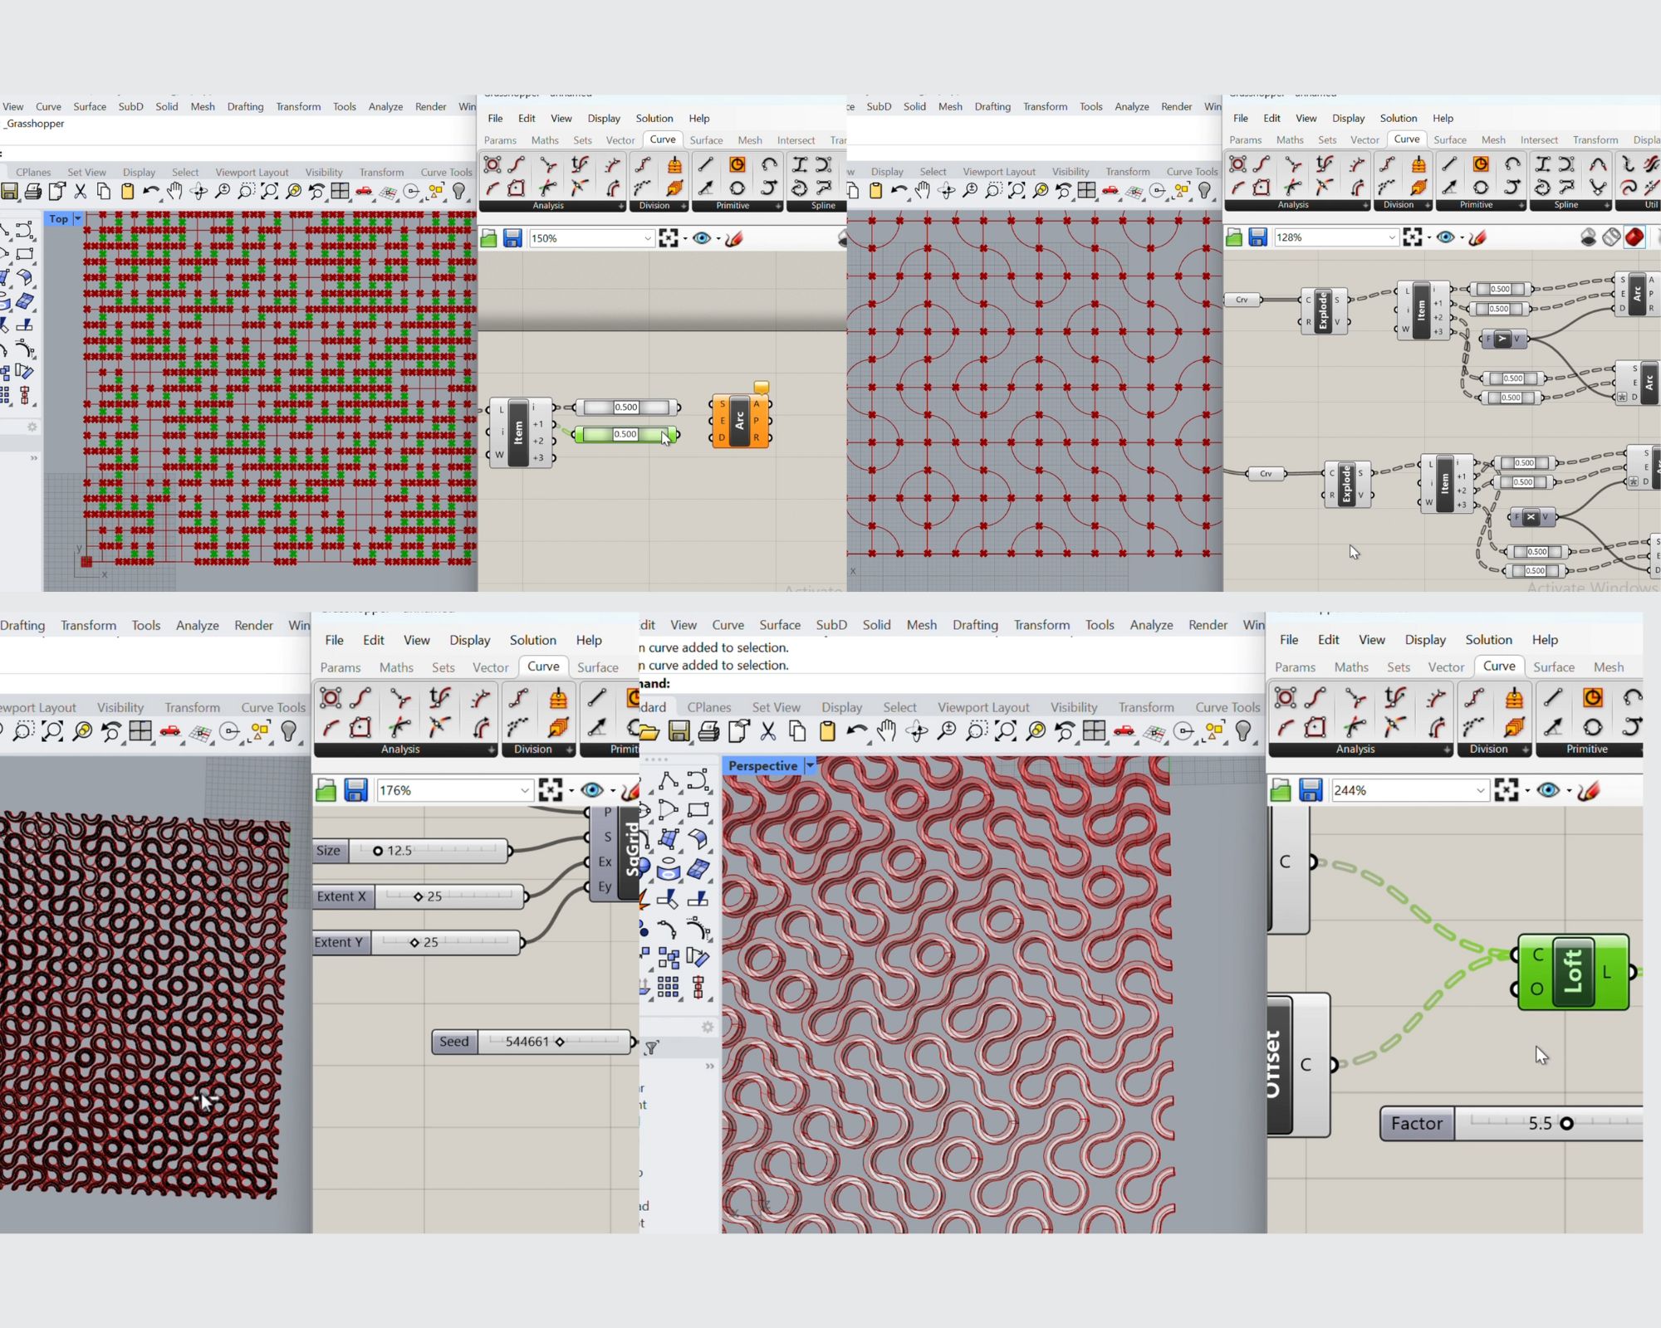Image resolution: width=1661 pixels, height=1328 pixels.
Task: Click the Save icon in the 150% Grasshopper window
Action: pyautogui.click(x=512, y=238)
